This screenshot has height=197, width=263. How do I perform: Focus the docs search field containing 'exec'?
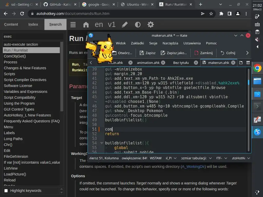pos(33,36)
